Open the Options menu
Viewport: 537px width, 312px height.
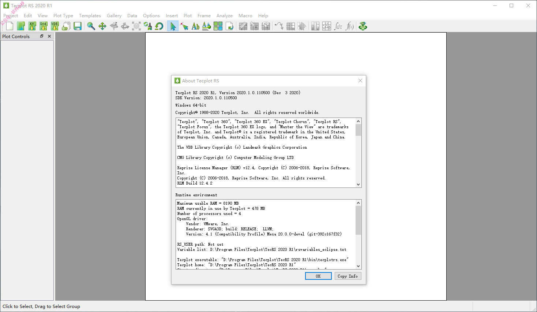click(x=151, y=15)
